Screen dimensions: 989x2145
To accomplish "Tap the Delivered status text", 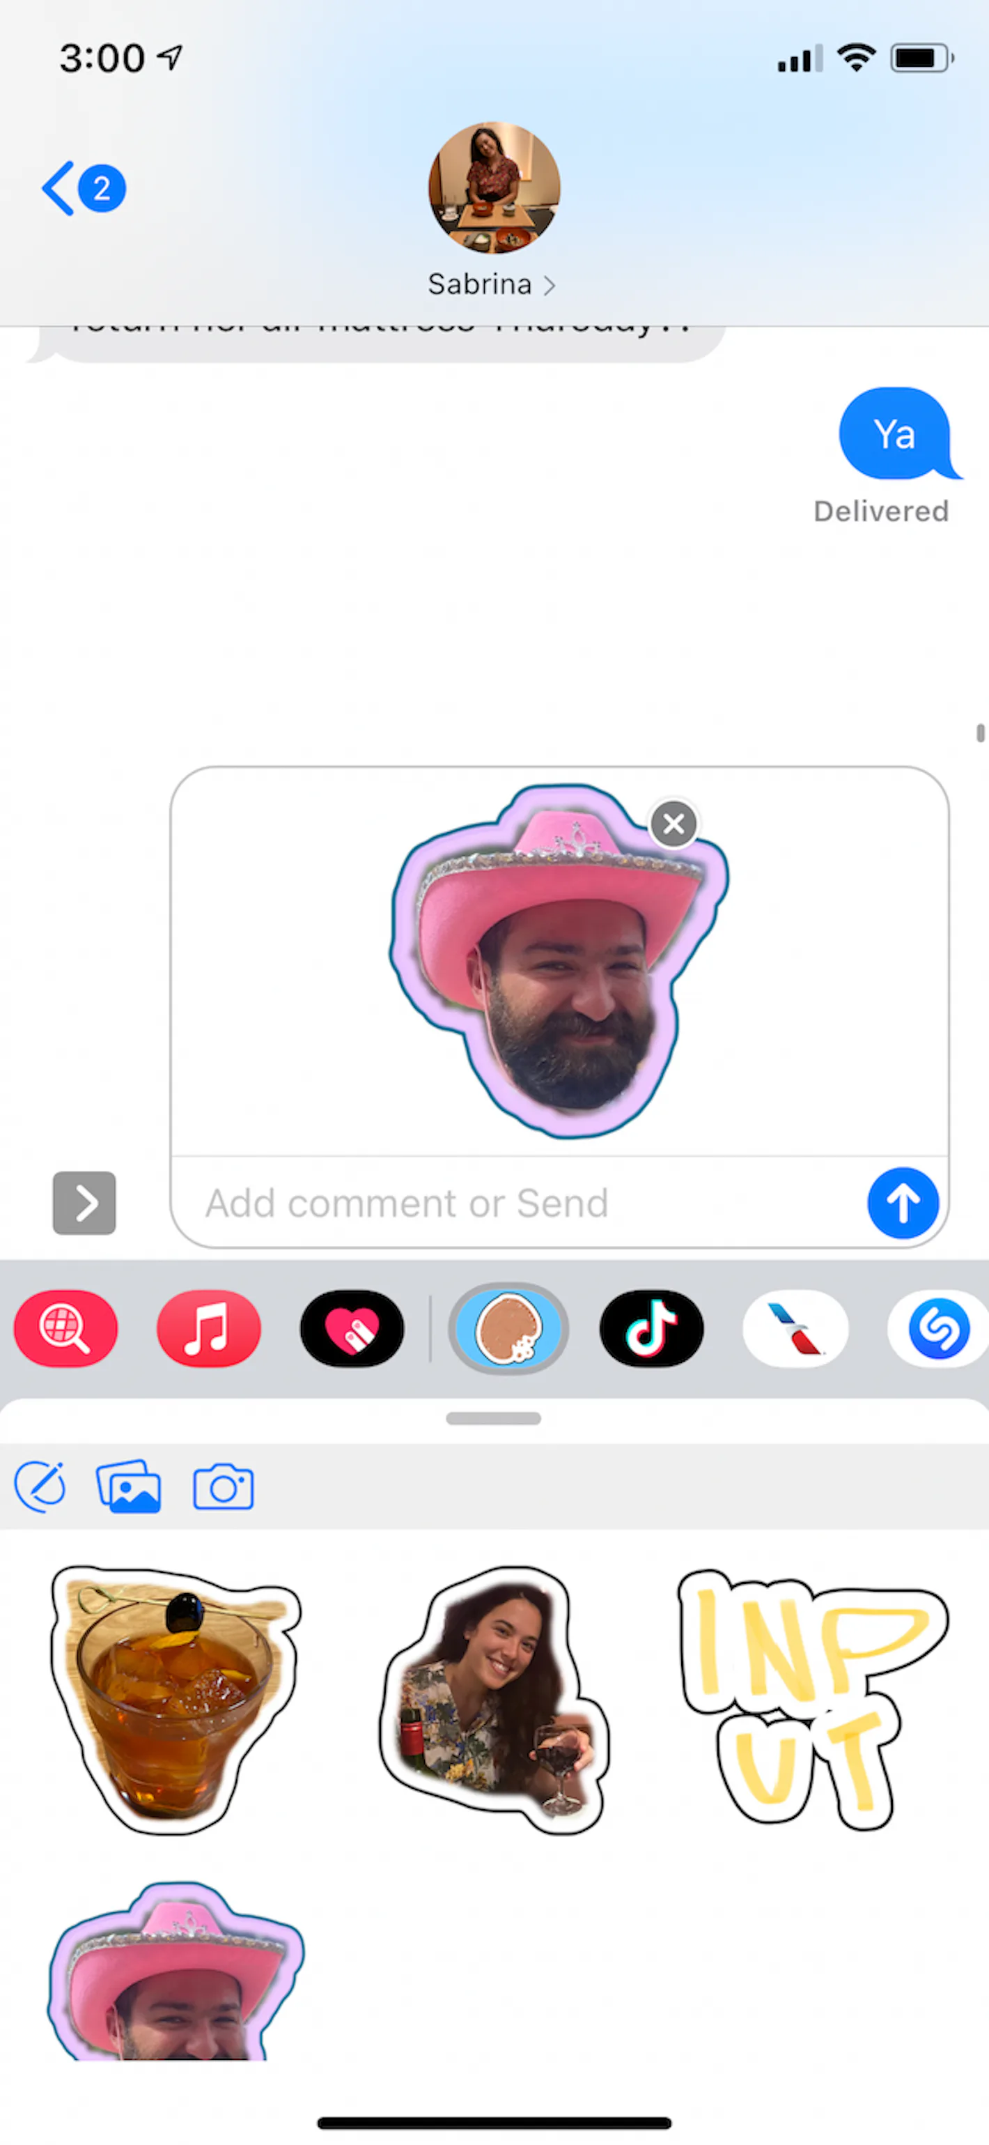I will [881, 510].
